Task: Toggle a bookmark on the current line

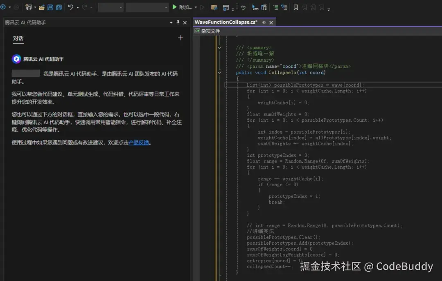Action: click(x=296, y=7)
